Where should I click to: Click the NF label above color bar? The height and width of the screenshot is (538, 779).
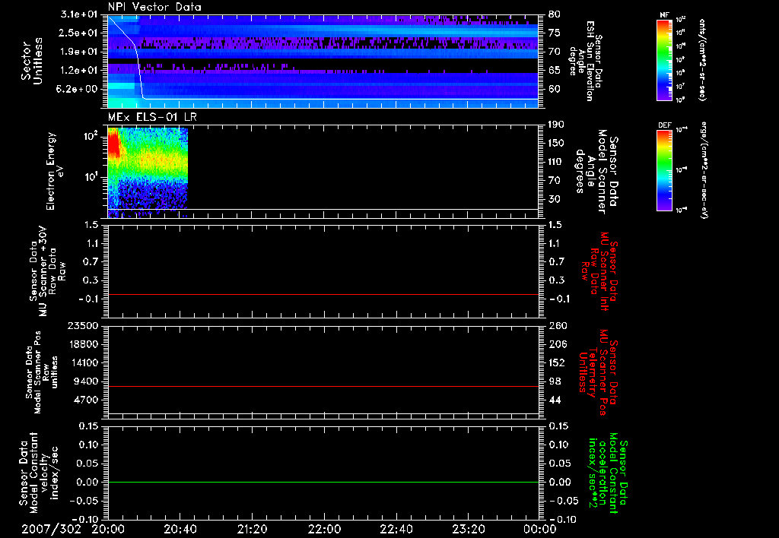coord(665,15)
